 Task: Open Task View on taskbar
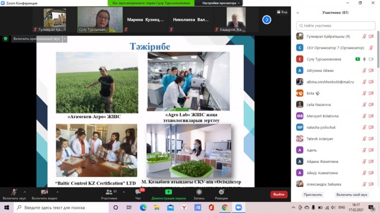click(x=129, y=207)
